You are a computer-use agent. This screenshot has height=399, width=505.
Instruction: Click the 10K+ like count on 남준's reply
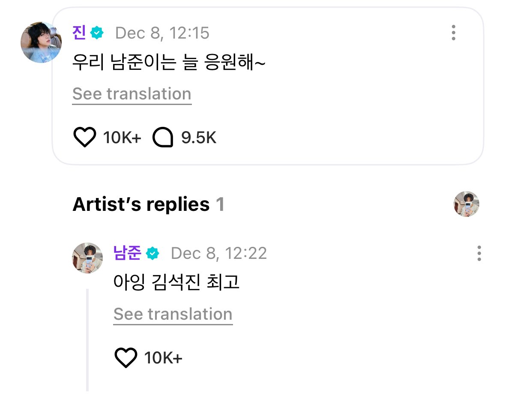163,358
